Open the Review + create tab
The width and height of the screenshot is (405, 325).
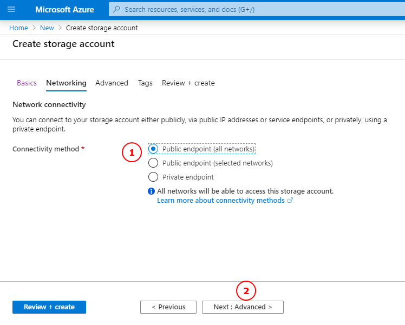click(188, 83)
